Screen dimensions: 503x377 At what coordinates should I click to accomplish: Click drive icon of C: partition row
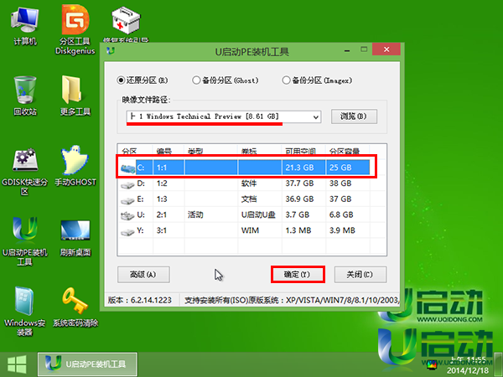[127, 168]
